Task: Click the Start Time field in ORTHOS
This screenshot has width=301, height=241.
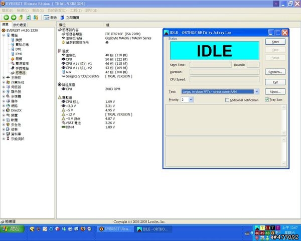Action: tap(211, 65)
